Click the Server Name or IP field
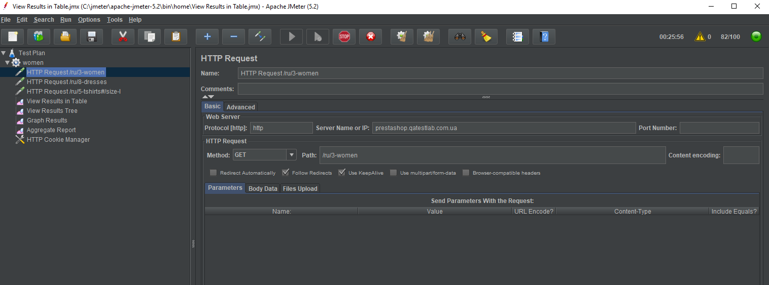The height and width of the screenshot is (285, 769). pyautogui.click(x=504, y=128)
